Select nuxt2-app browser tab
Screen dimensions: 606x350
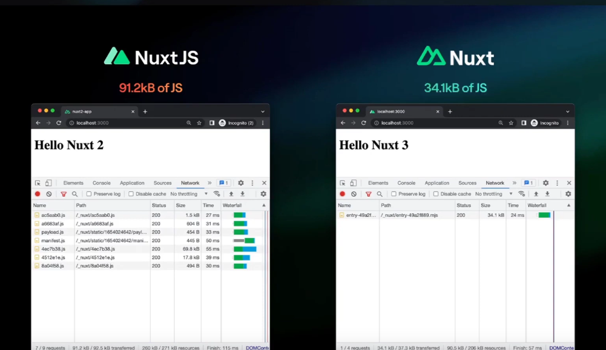(x=99, y=111)
